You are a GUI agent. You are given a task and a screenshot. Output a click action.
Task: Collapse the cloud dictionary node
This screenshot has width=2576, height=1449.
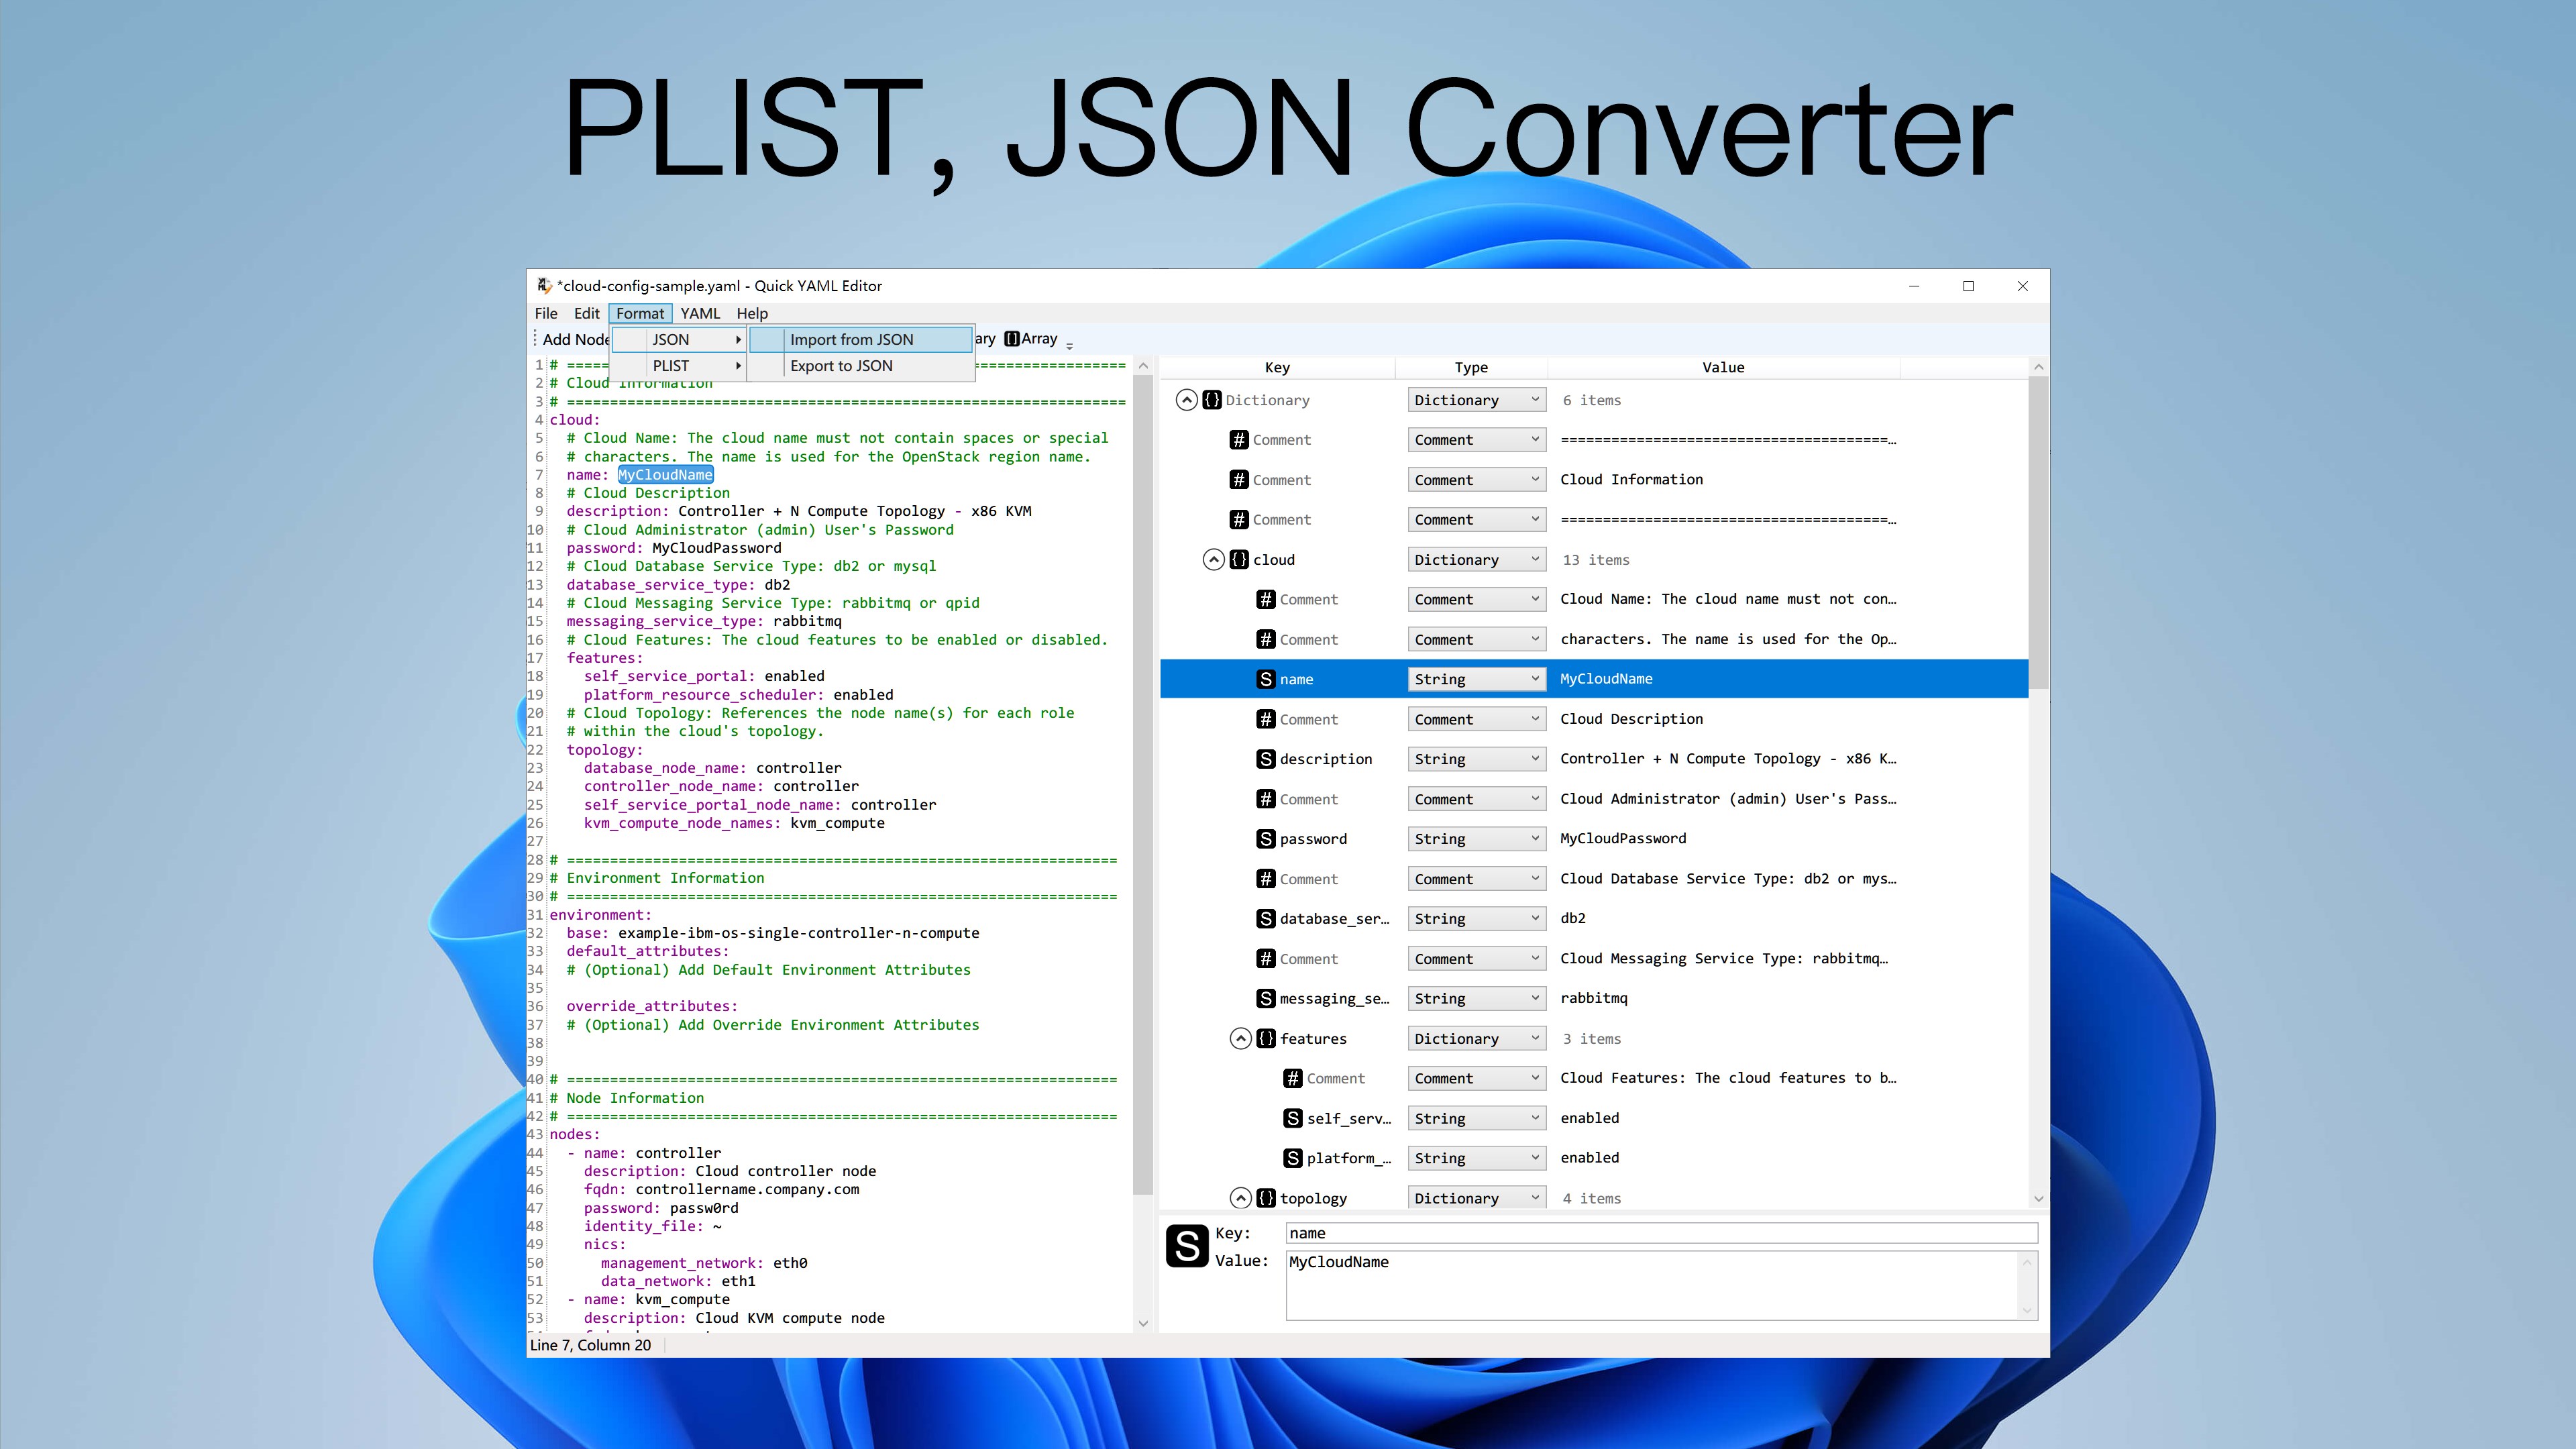(1213, 560)
